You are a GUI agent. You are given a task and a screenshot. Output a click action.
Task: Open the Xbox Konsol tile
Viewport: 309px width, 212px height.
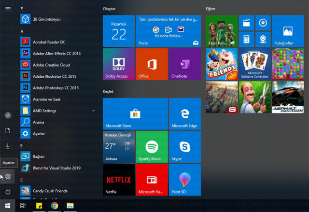(x=222, y=31)
